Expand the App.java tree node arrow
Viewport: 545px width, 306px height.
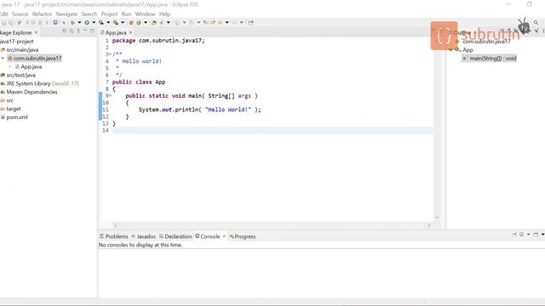10,66
